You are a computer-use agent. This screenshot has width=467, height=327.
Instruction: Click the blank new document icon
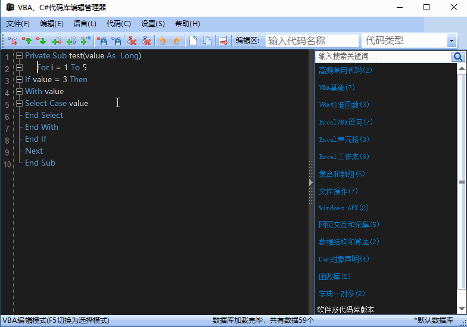(193, 41)
